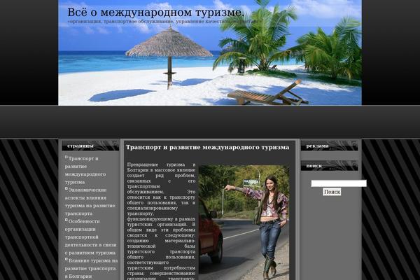Click site title 'Всё о международном туризме.'
The height and width of the screenshot is (280, 420).
(155, 13)
